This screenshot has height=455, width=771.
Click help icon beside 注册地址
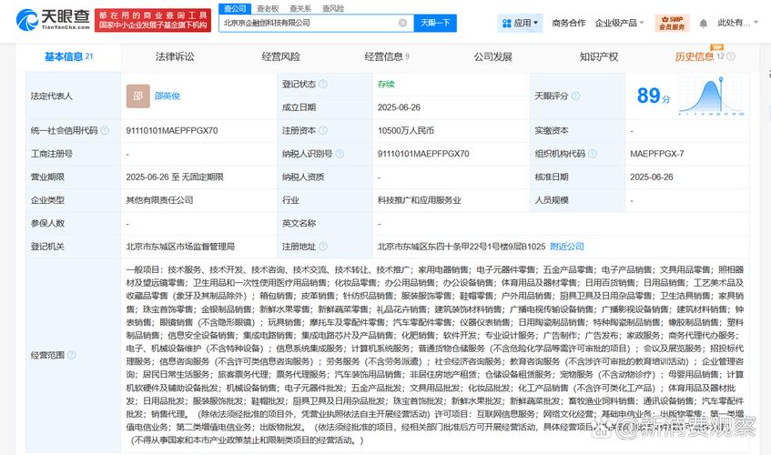pos(323,247)
